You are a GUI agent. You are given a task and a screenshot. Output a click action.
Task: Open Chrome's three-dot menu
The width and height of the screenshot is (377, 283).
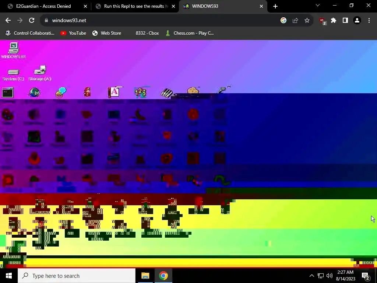[369, 21]
